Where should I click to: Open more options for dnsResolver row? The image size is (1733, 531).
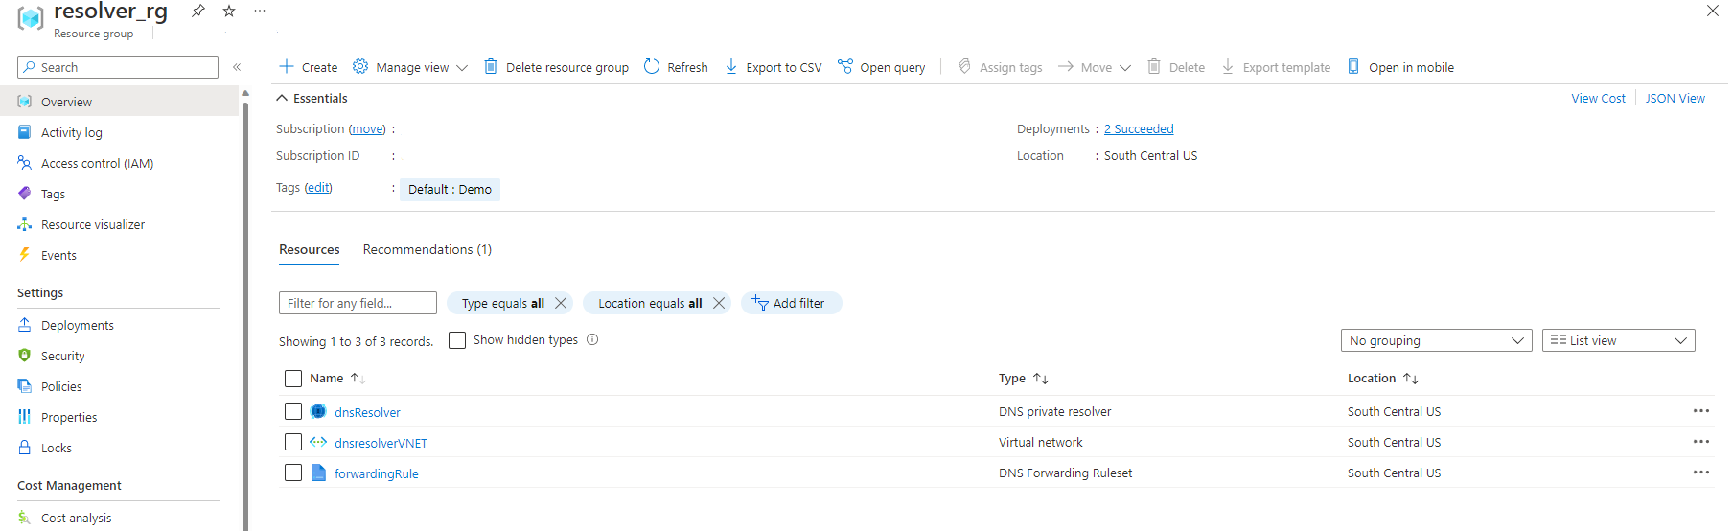click(1700, 411)
